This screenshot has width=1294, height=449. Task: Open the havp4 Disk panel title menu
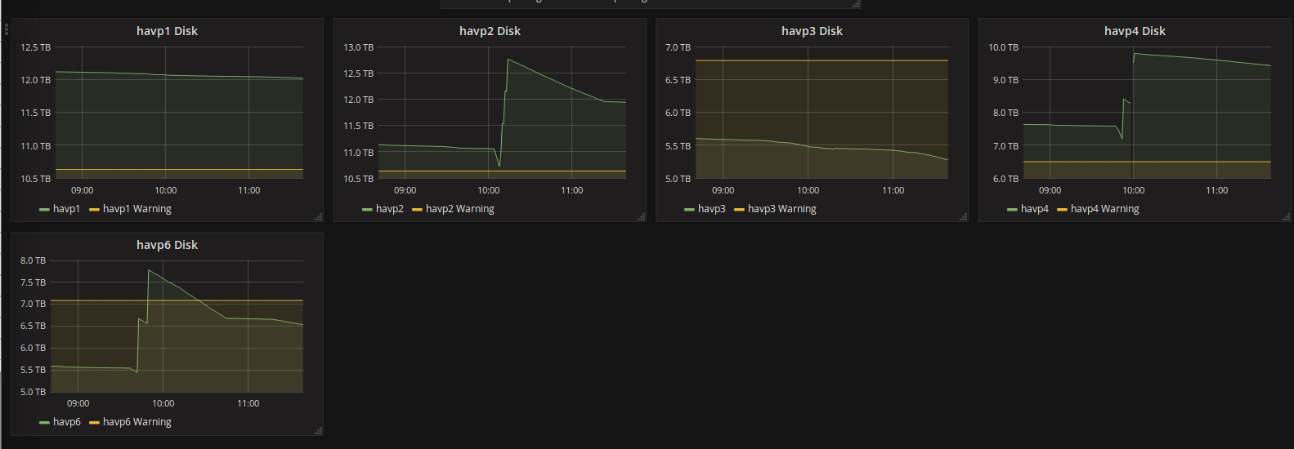point(1135,31)
